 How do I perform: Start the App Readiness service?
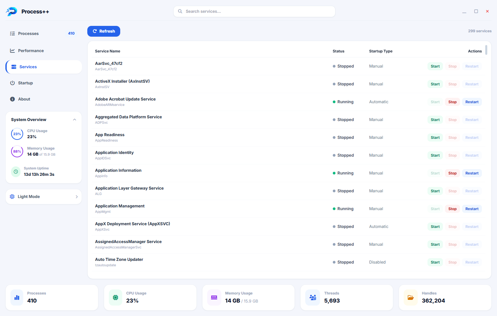pyautogui.click(x=435, y=137)
